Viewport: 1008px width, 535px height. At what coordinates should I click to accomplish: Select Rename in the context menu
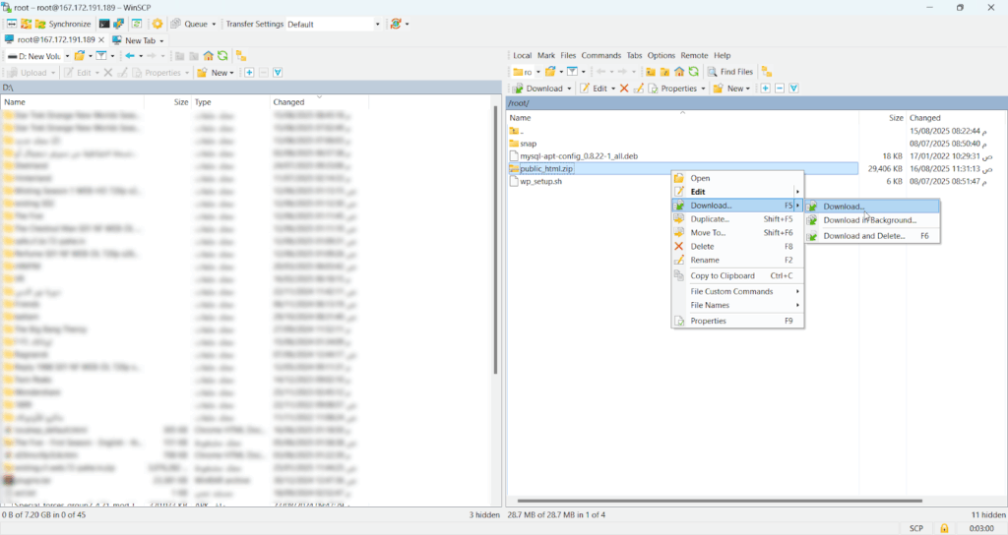pos(704,261)
